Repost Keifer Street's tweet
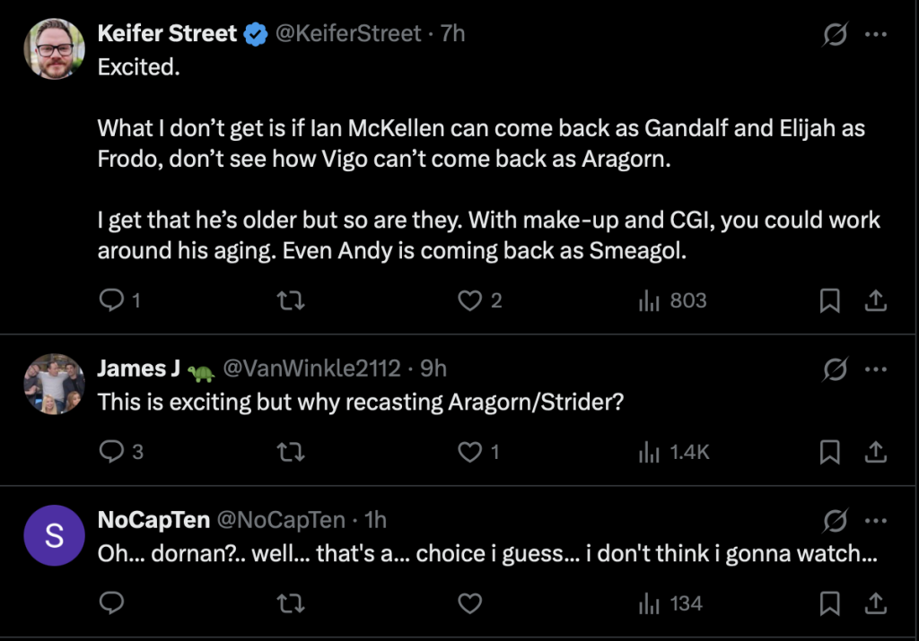The width and height of the screenshot is (919, 641). point(292,301)
